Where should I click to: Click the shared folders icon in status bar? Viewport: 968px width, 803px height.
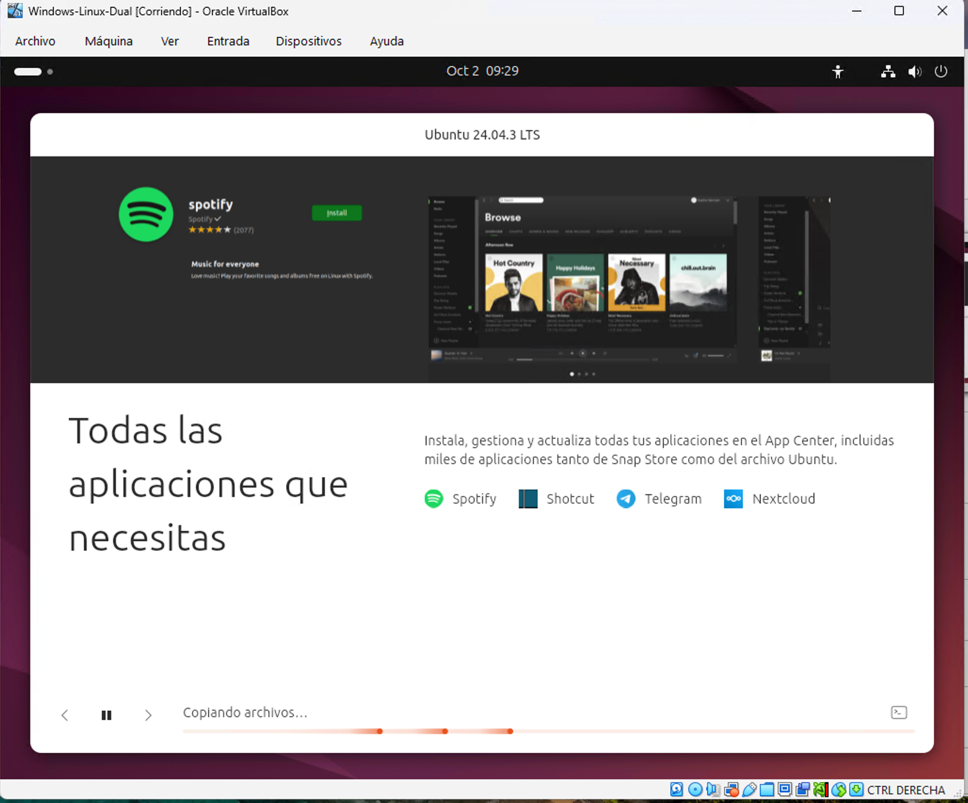(766, 789)
